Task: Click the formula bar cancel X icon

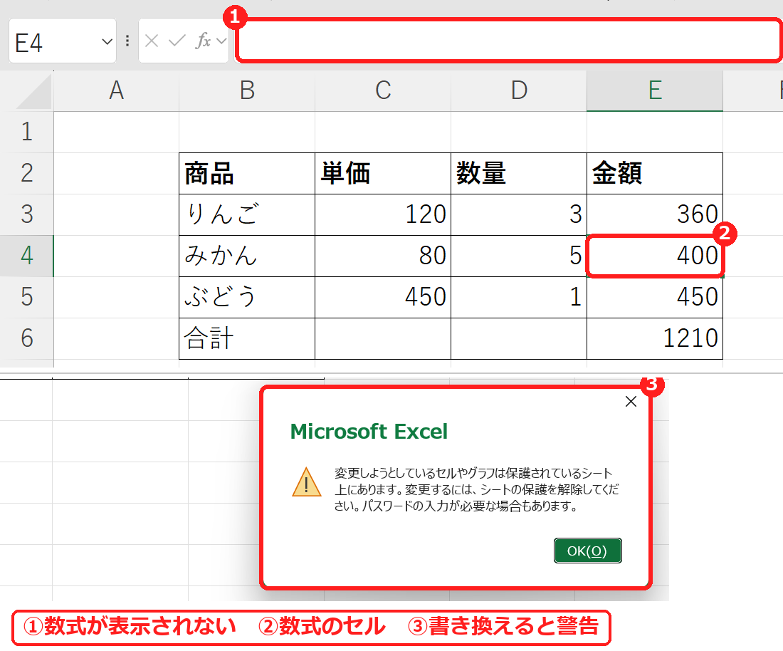Action: (x=152, y=41)
